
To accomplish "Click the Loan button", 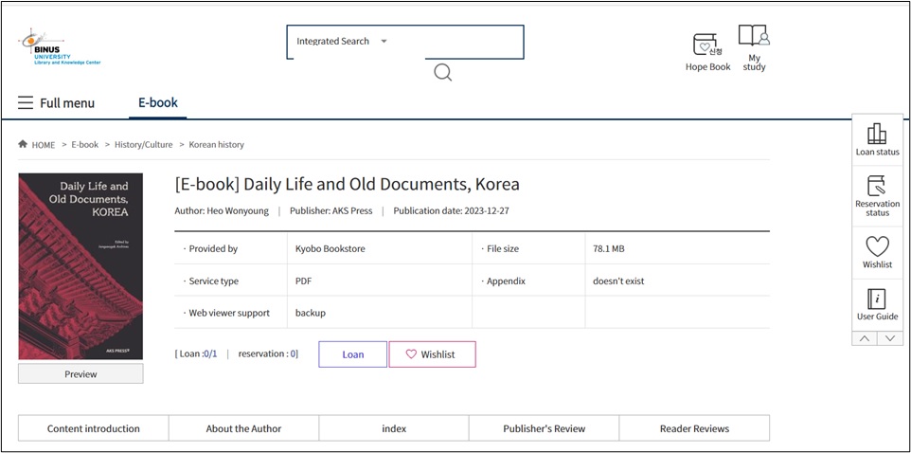I will click(352, 354).
